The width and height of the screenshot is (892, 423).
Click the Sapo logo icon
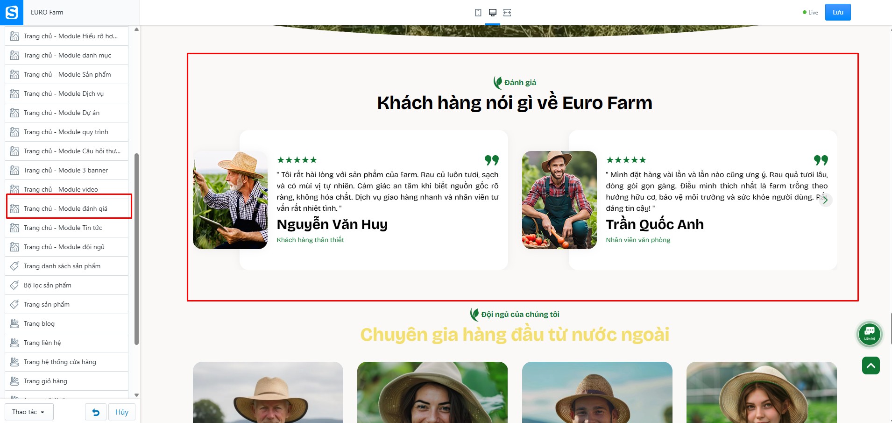[11, 13]
